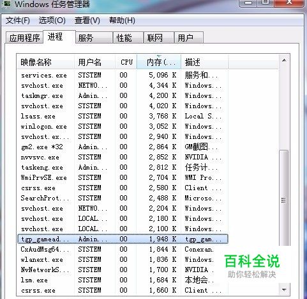Click the Task Manager title bar icon

pos(6,3)
